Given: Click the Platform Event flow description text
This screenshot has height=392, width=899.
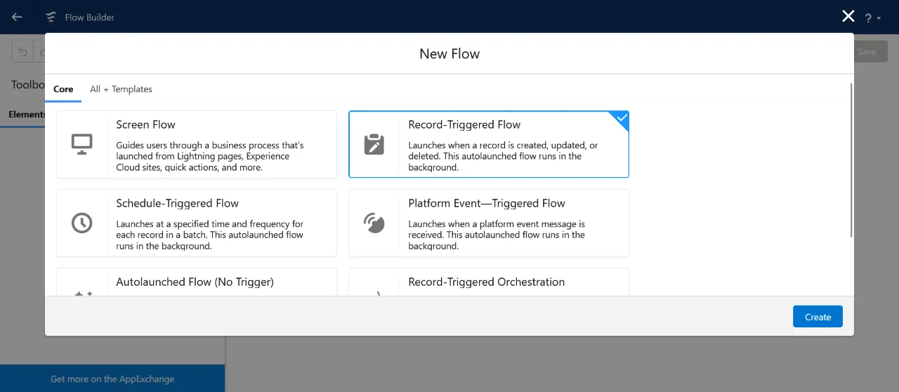Looking at the screenshot, I should [x=497, y=235].
